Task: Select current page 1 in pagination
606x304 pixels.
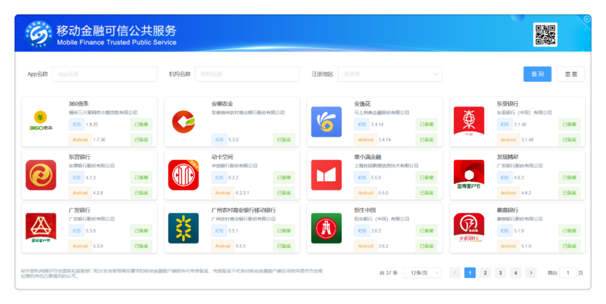Action: click(x=470, y=273)
